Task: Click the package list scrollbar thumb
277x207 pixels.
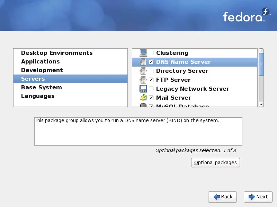Action: coord(261,64)
